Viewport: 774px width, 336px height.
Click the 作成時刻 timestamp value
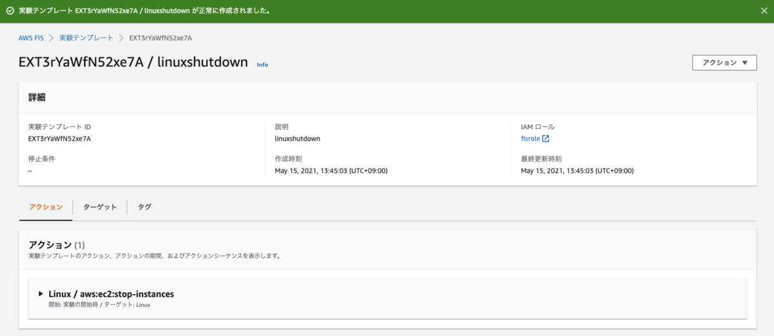click(x=331, y=171)
